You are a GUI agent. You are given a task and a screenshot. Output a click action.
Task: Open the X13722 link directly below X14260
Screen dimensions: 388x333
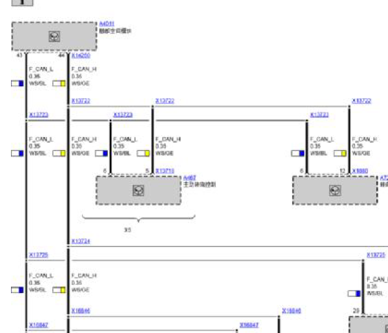[x=81, y=101]
